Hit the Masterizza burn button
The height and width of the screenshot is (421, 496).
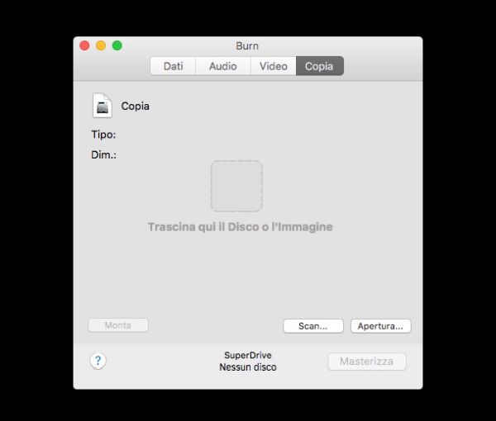tap(367, 362)
